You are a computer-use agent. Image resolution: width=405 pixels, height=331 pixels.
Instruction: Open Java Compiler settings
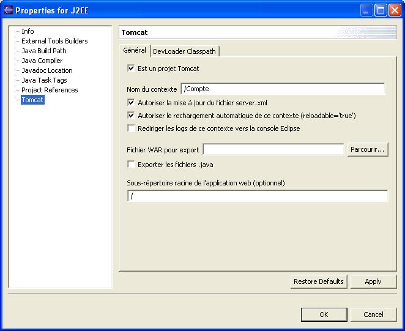point(42,61)
